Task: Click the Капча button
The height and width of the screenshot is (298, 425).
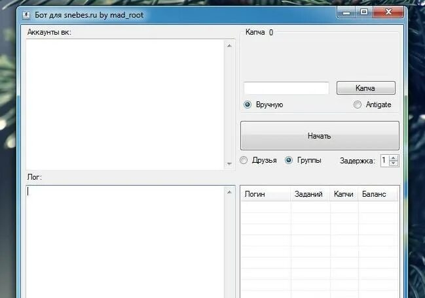Action: 366,88
